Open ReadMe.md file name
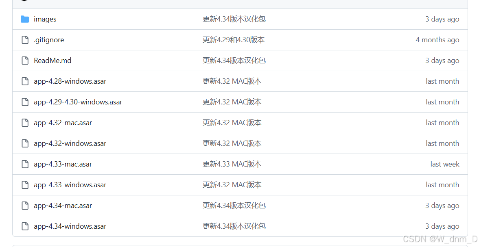479x247 pixels. coord(52,61)
